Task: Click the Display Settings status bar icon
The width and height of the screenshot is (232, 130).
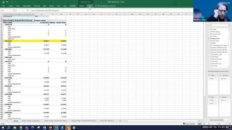Action: click(189, 124)
